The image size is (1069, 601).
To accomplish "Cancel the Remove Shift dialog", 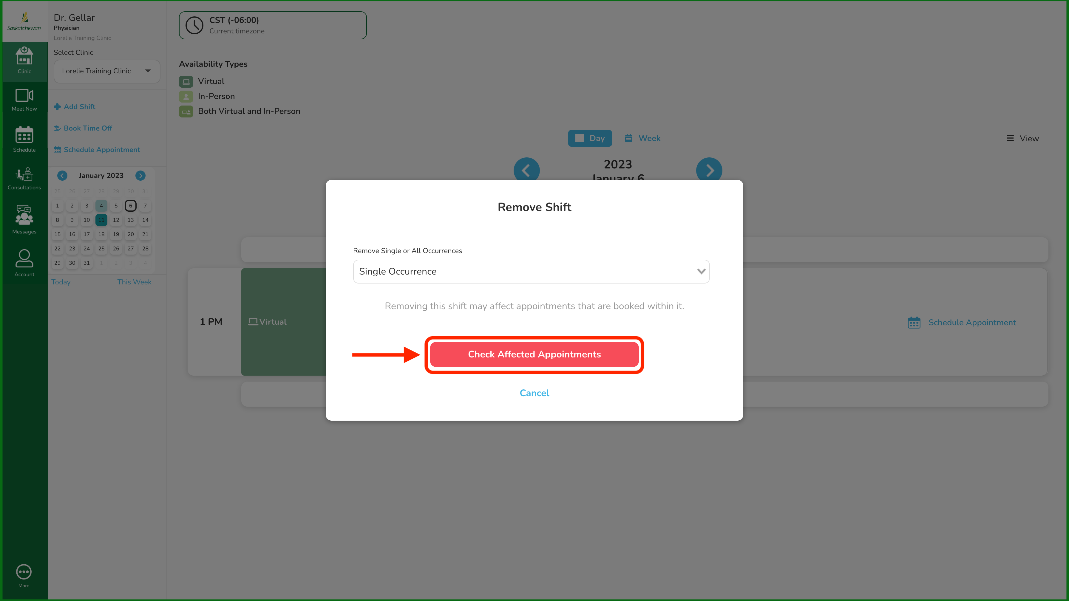I will 534,393.
